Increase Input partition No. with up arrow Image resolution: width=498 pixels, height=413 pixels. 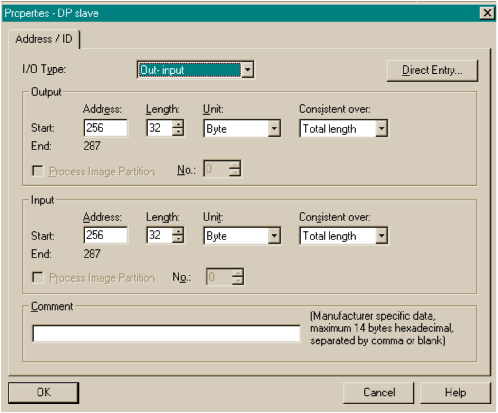[x=237, y=273]
